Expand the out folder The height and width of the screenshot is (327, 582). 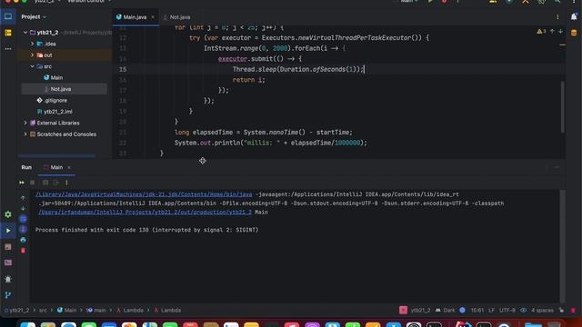click(33, 55)
